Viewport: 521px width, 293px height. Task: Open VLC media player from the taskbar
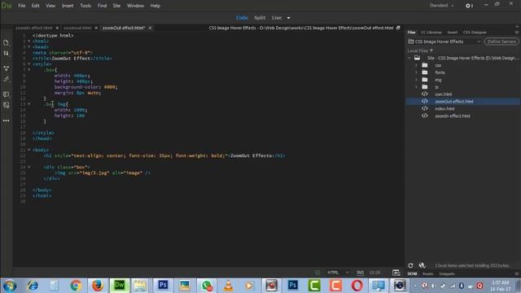[x=228, y=286]
